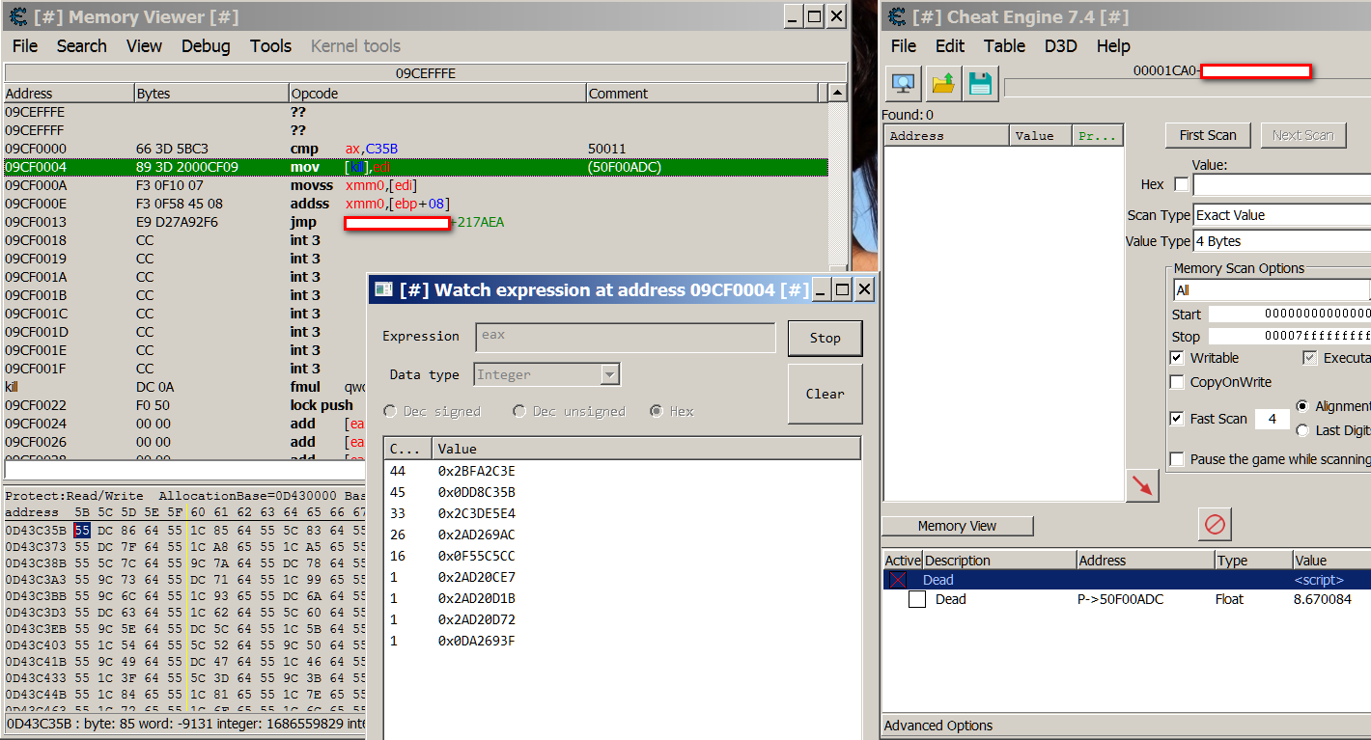Uncheck the Fast Scan checkbox

coord(1177,419)
